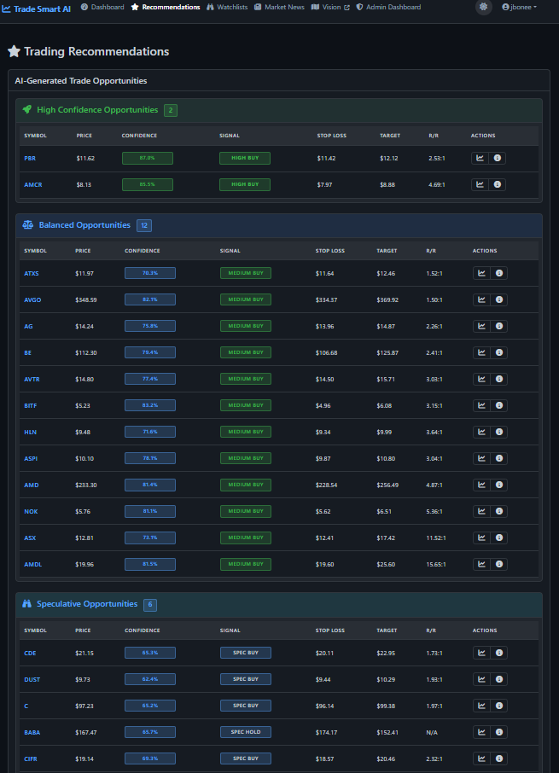Click the Trade Smart AI logo
This screenshot has height=773, width=559.
point(36,8)
